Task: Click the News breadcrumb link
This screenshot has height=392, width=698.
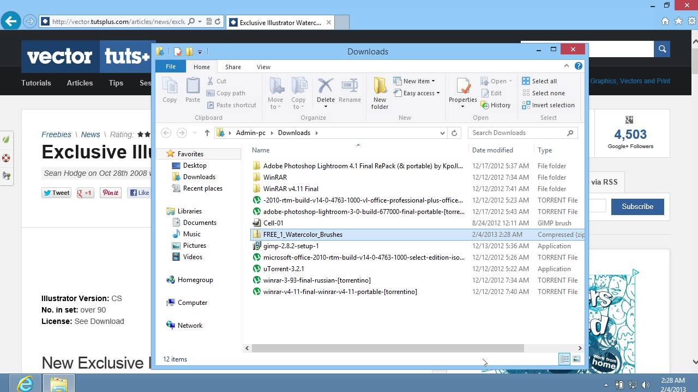Action: 91,134
